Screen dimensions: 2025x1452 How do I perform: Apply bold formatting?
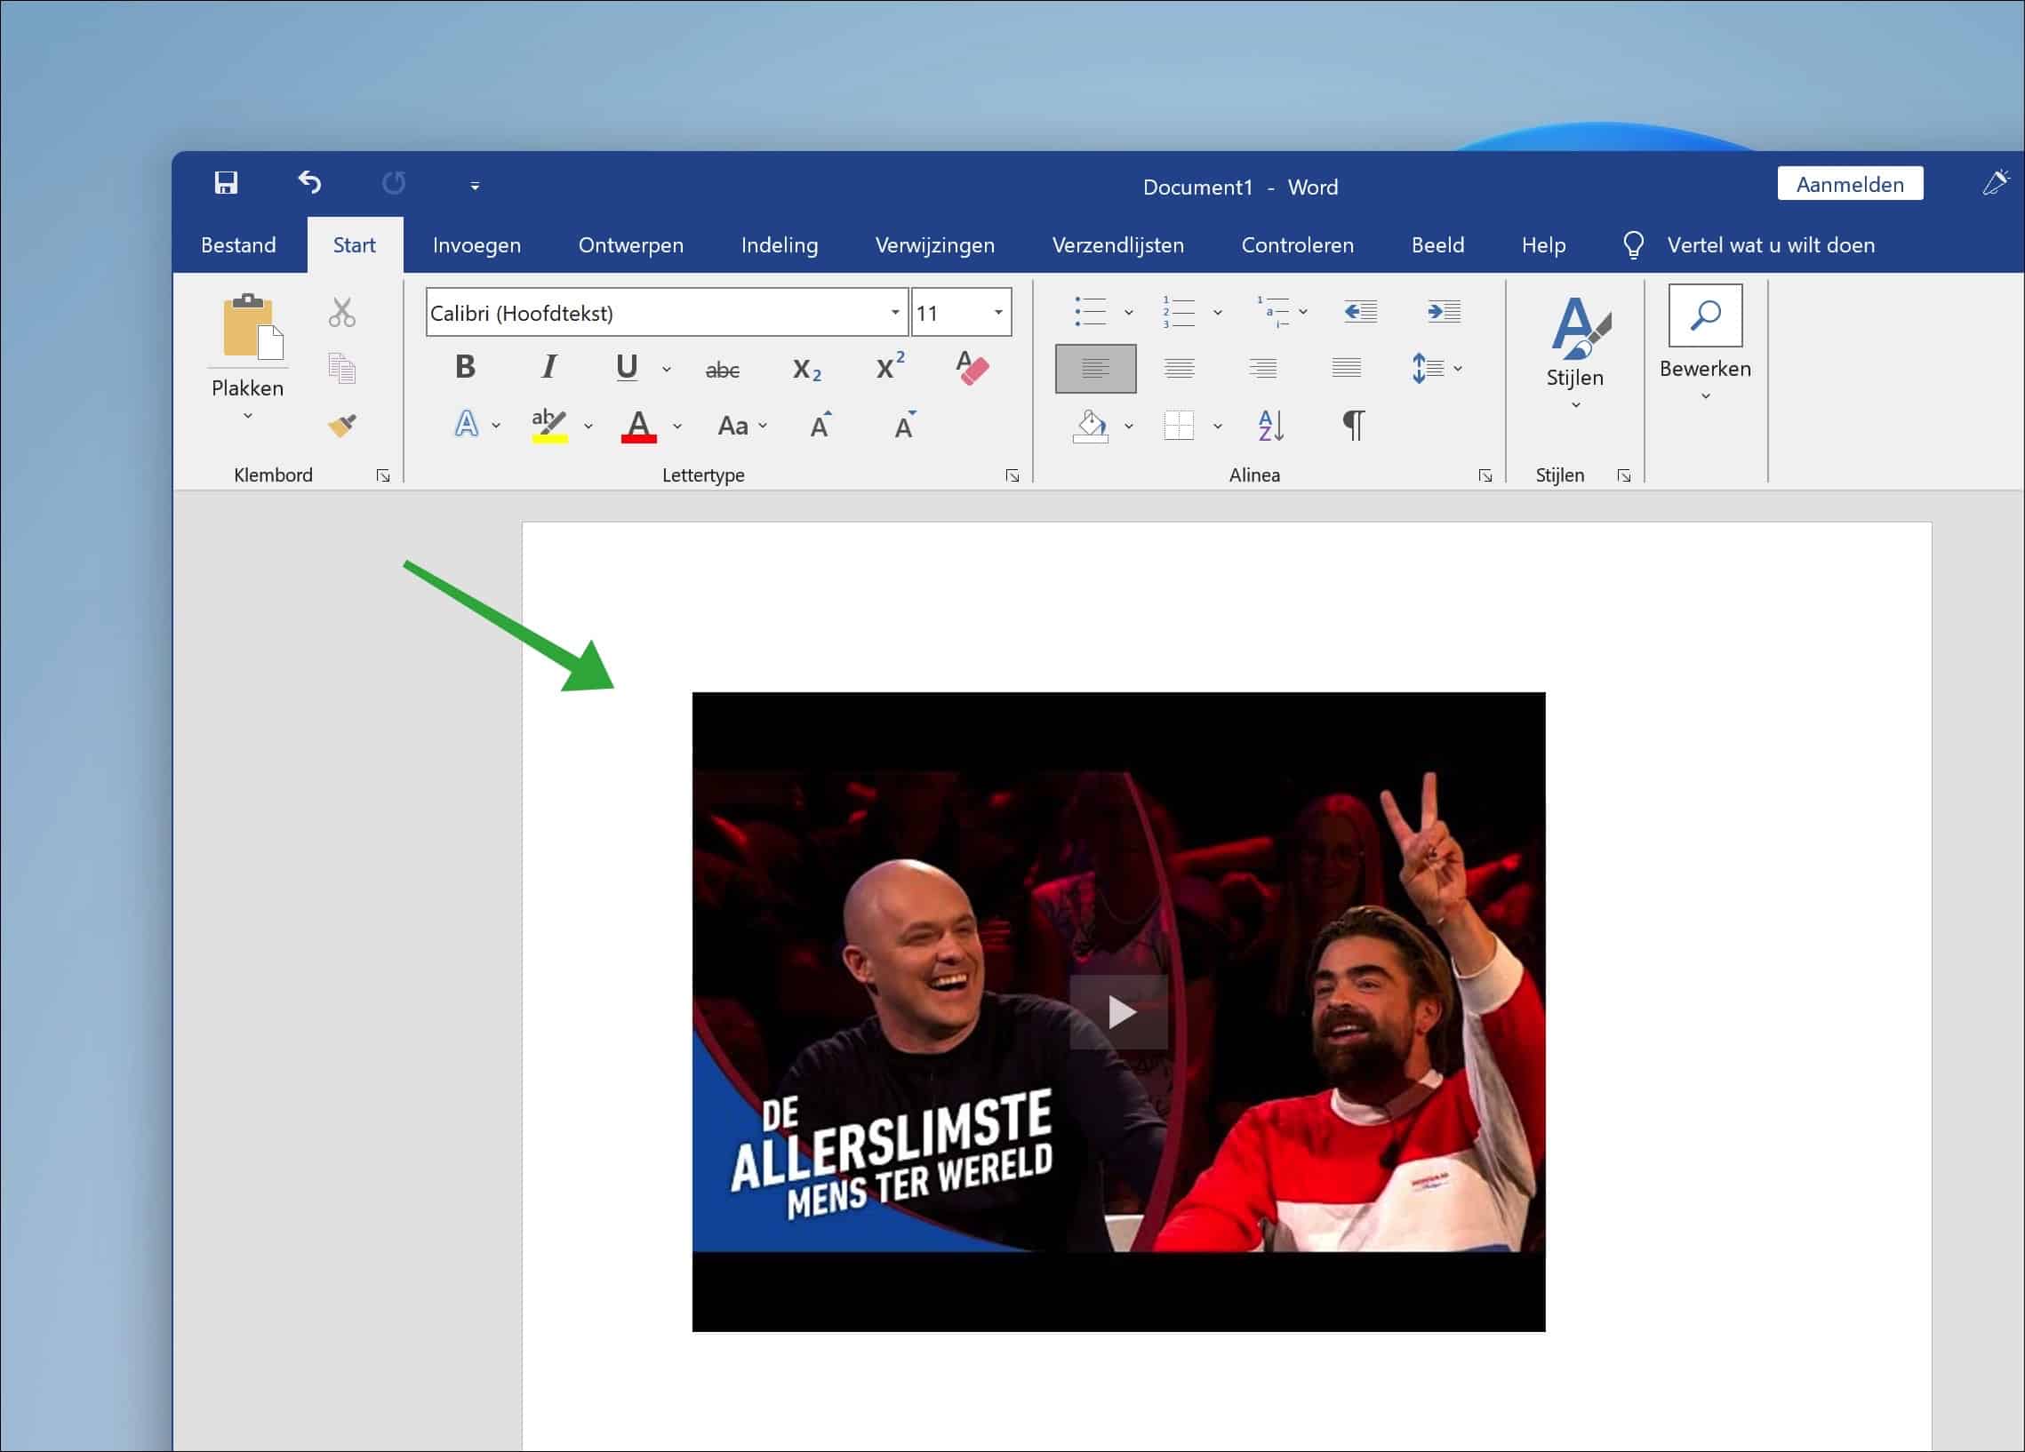[463, 367]
